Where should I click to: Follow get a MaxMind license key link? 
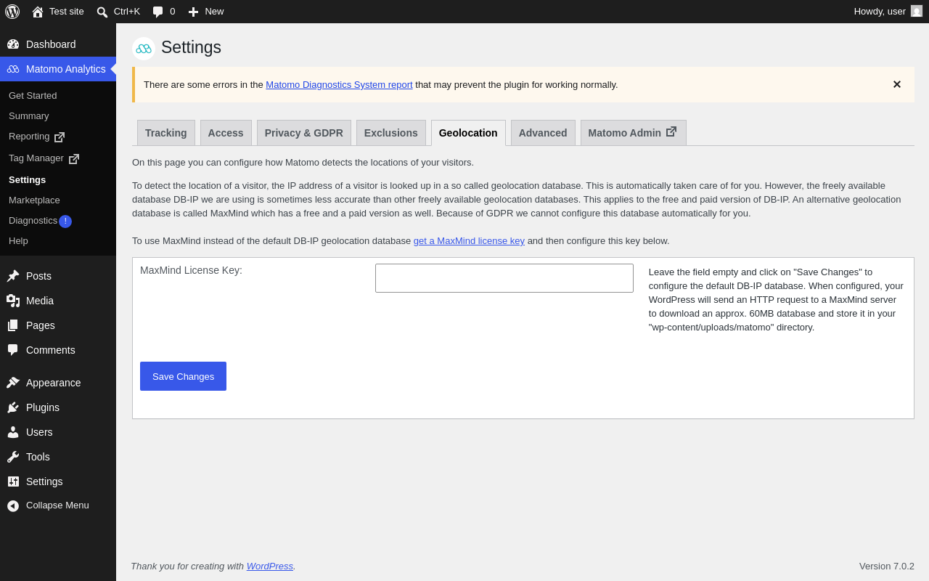point(469,241)
